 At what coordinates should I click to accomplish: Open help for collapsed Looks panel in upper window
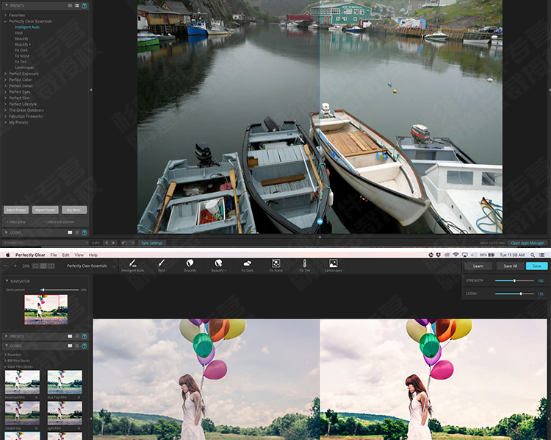click(x=84, y=233)
